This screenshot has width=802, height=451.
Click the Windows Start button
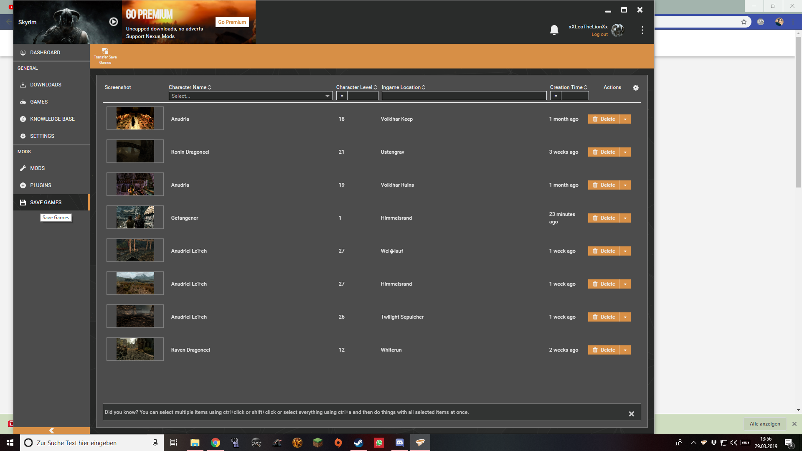click(x=10, y=443)
